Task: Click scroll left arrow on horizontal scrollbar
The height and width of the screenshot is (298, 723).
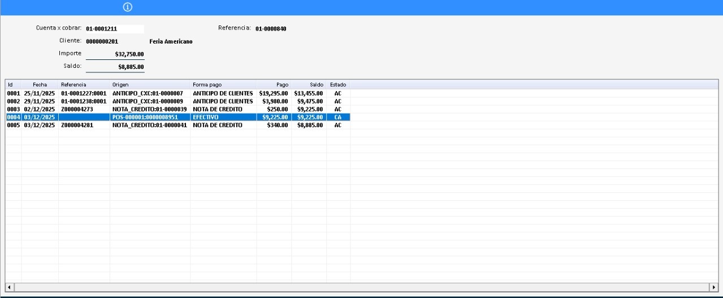Action: coord(9,287)
